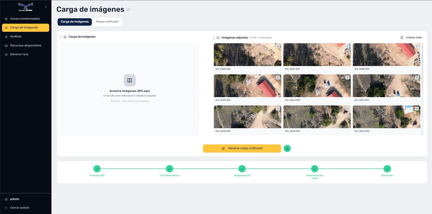This screenshot has width=432, height=214.
Task: Open Zonas monitoreadas in the sidebar
Action: tap(26, 19)
